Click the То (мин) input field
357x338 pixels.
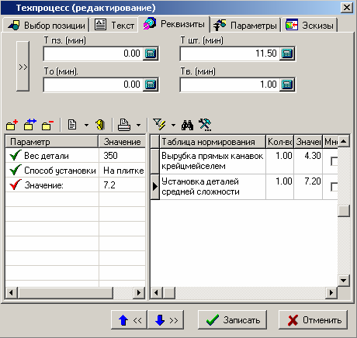pyautogui.click(x=93, y=84)
